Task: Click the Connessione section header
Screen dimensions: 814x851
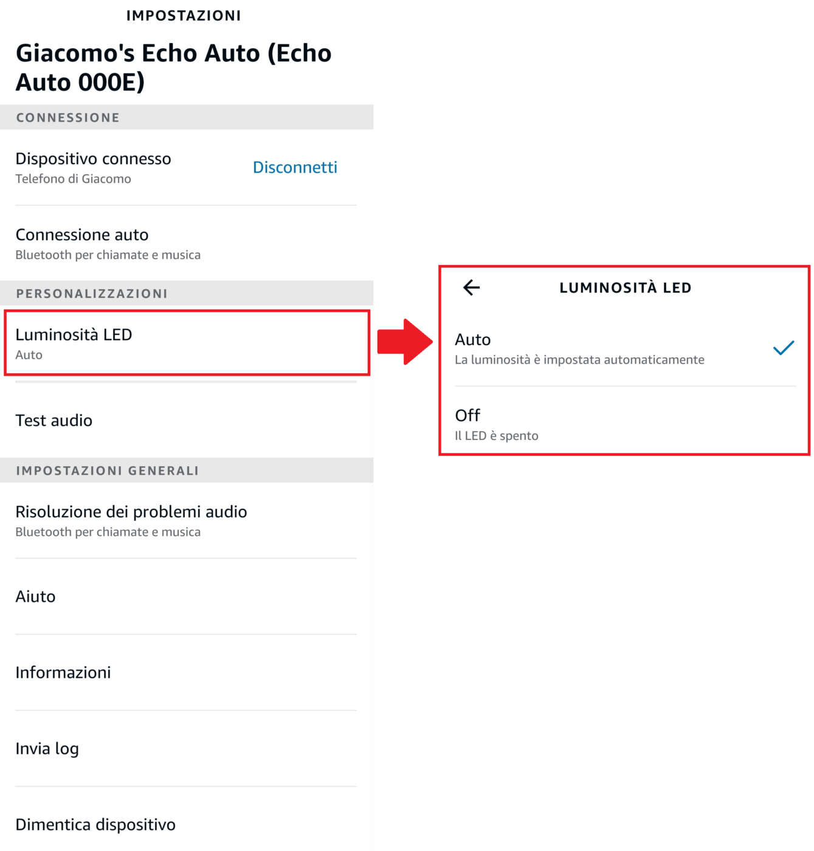Action: [x=68, y=117]
